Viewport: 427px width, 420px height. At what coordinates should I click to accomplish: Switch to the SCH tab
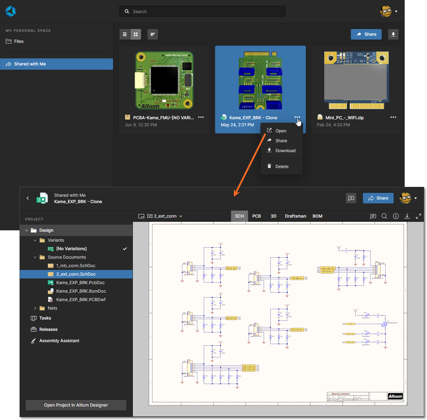tap(240, 216)
